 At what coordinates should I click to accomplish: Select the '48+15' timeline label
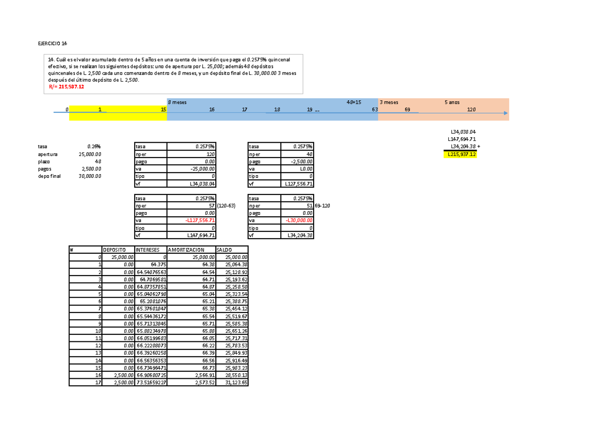click(x=354, y=102)
